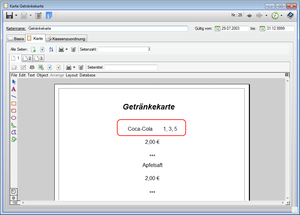Open calendar picker for Gültig vom date
300x215 pixels.
coord(217,29)
